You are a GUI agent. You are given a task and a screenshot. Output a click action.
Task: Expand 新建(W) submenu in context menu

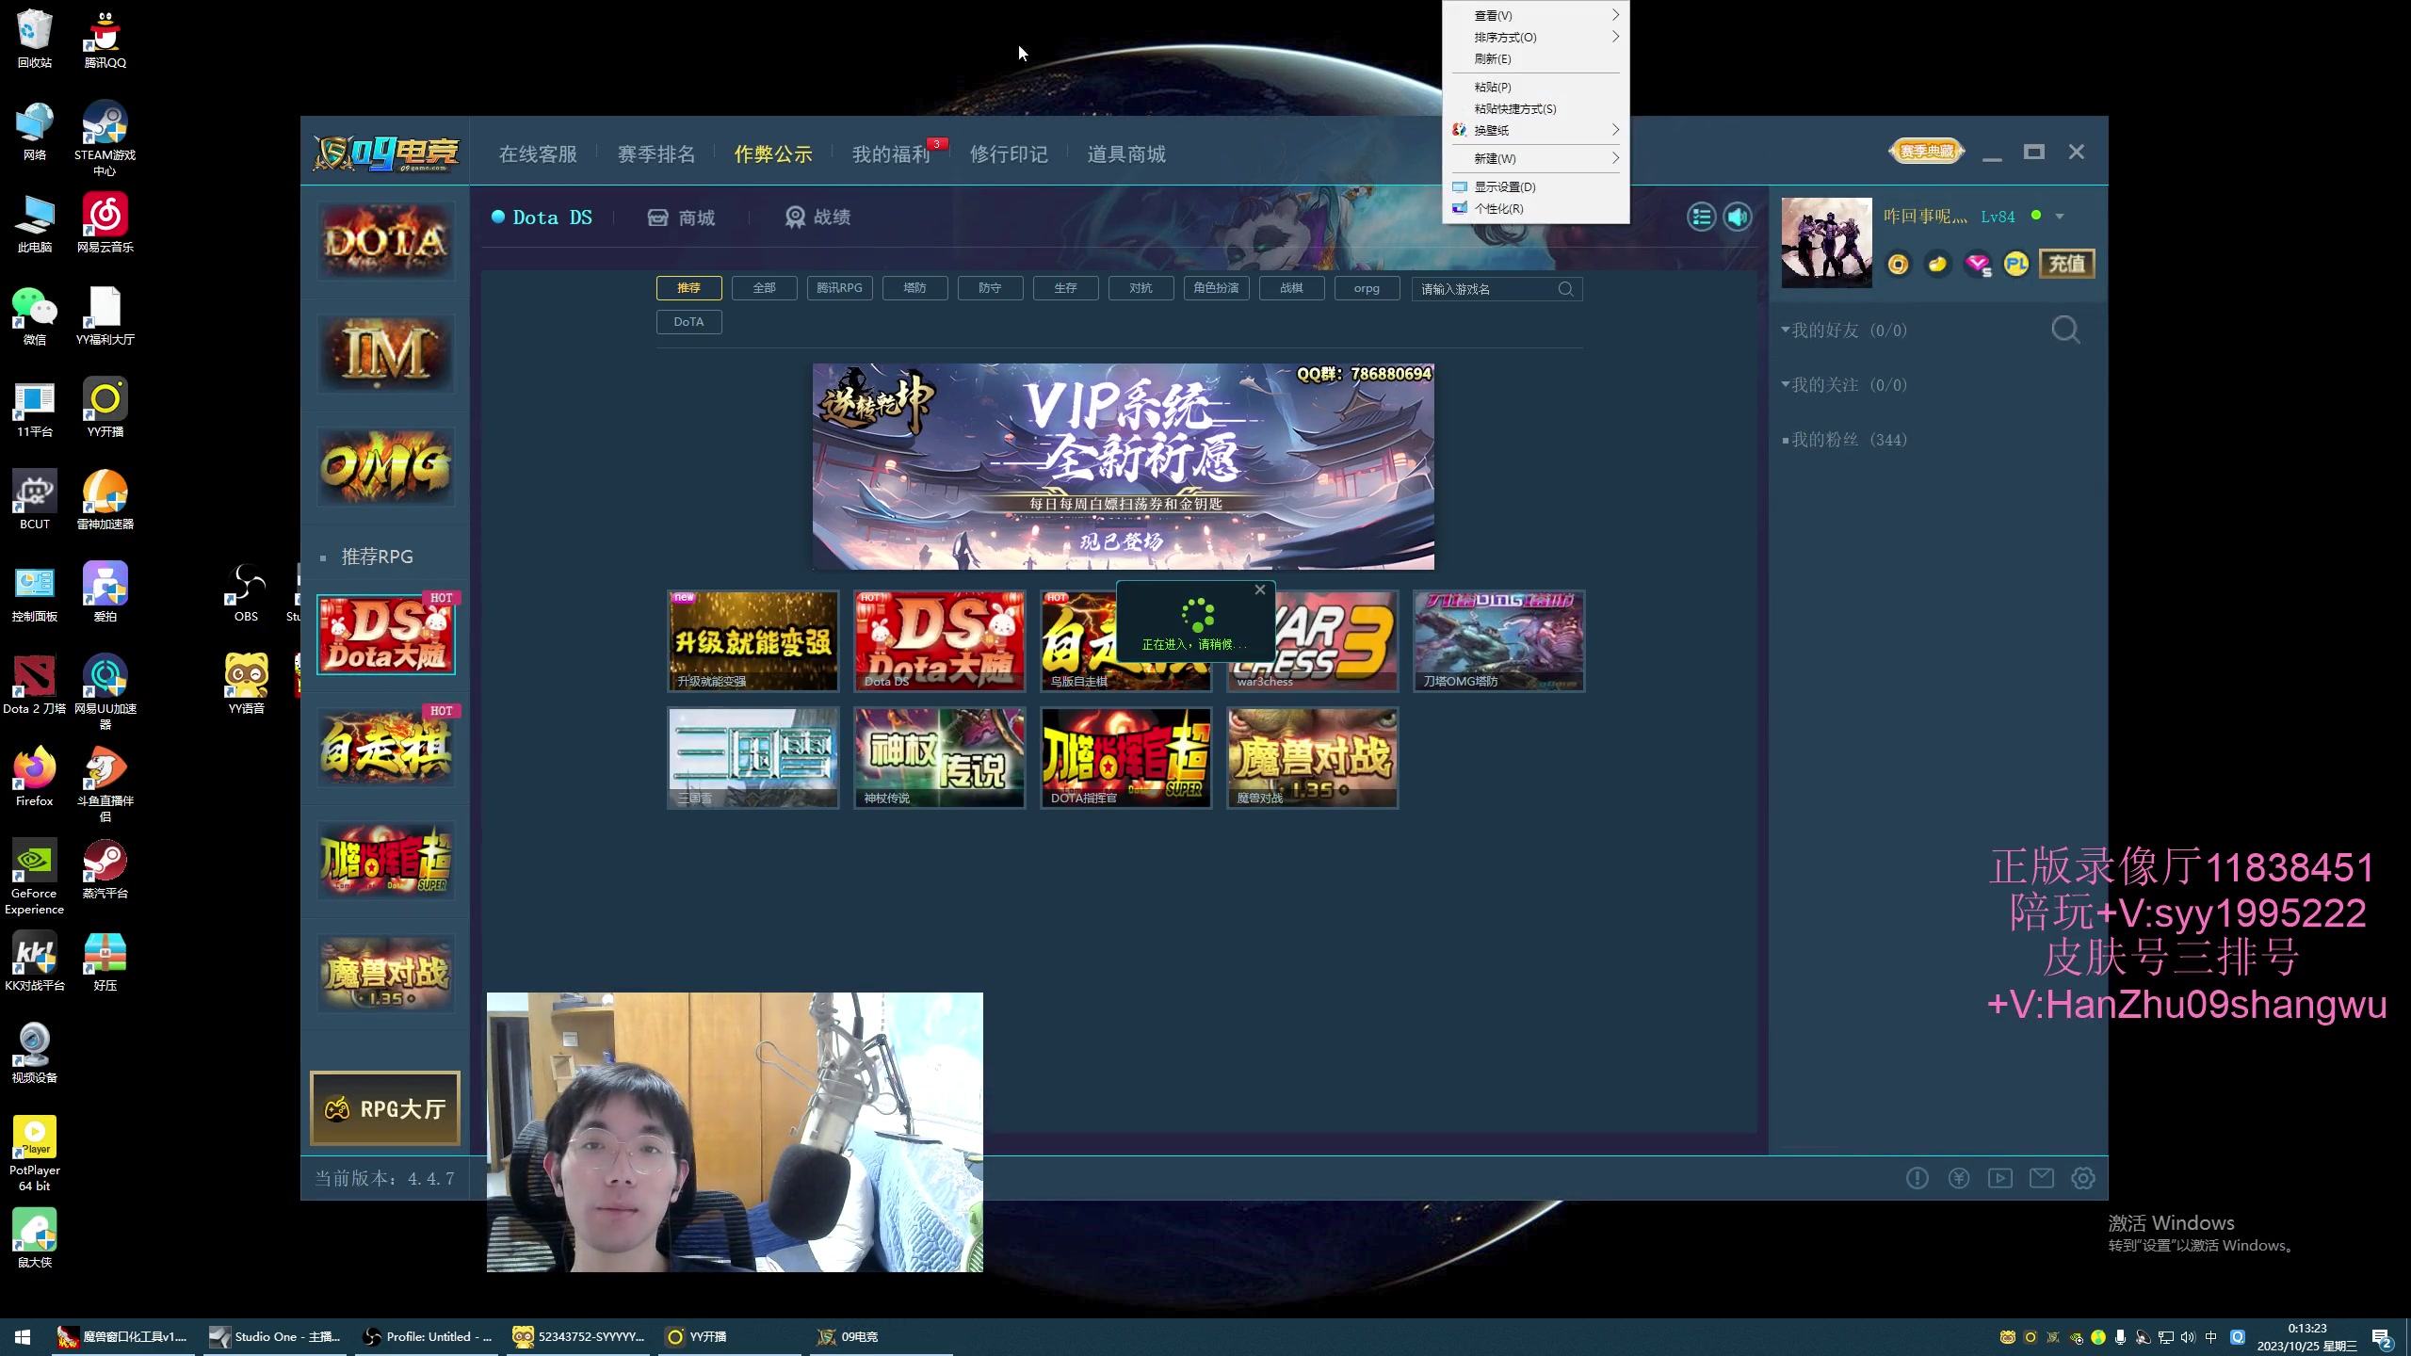click(1536, 159)
